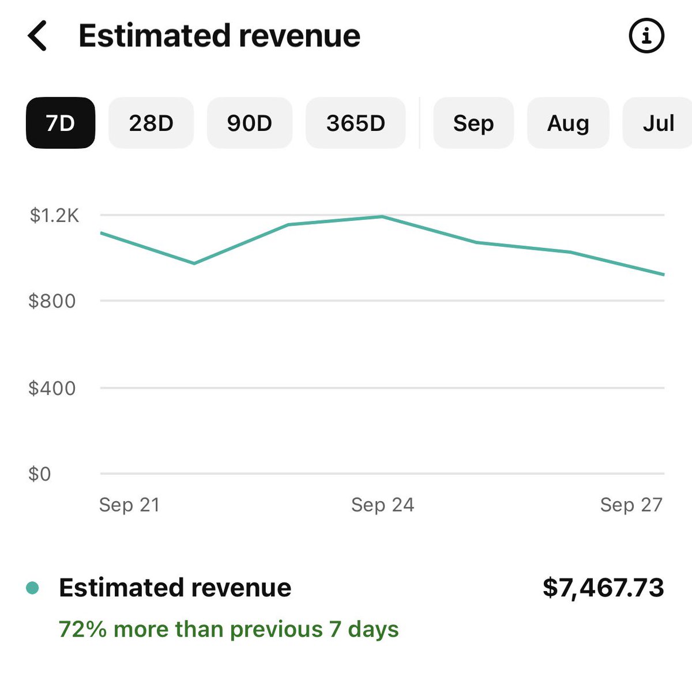
Task: Tap the back arrow icon
Action: [x=37, y=36]
